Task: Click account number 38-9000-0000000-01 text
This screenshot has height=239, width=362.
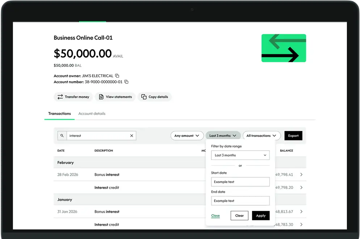Action: tap(104, 82)
